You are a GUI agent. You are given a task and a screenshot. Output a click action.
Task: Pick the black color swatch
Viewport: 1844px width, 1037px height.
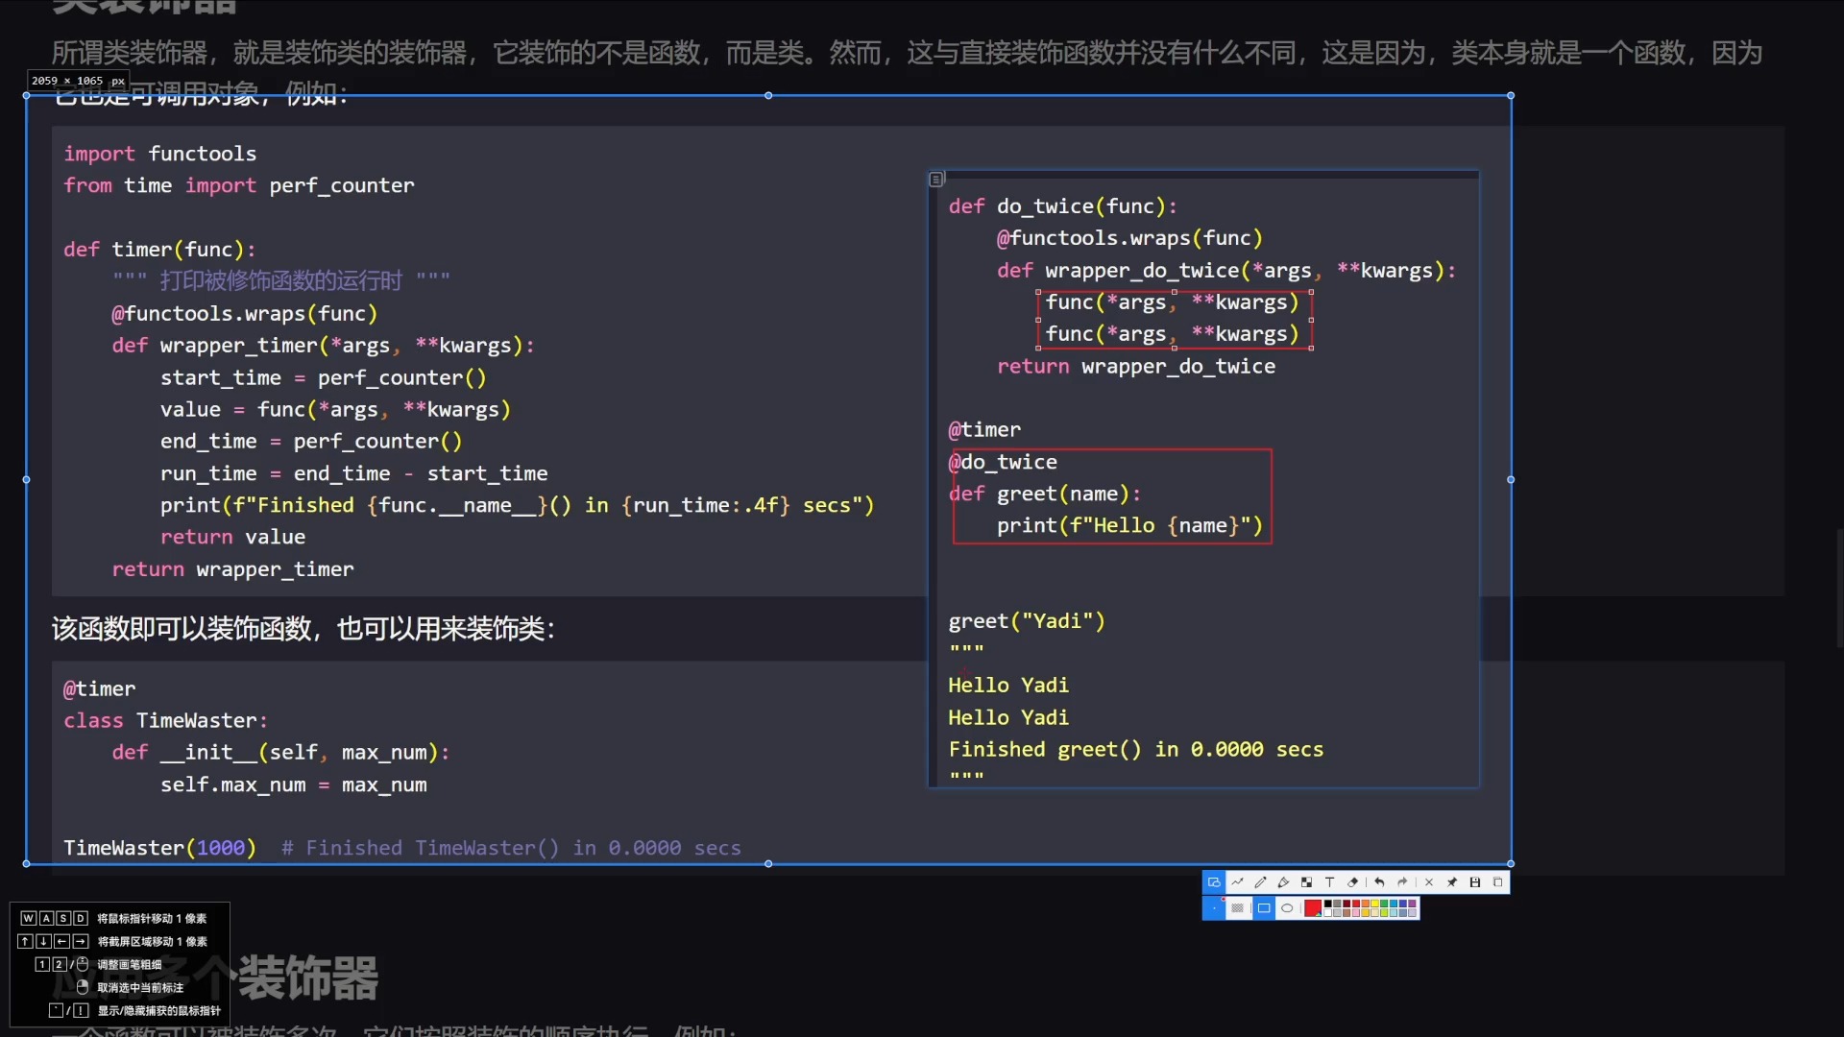[1327, 904]
